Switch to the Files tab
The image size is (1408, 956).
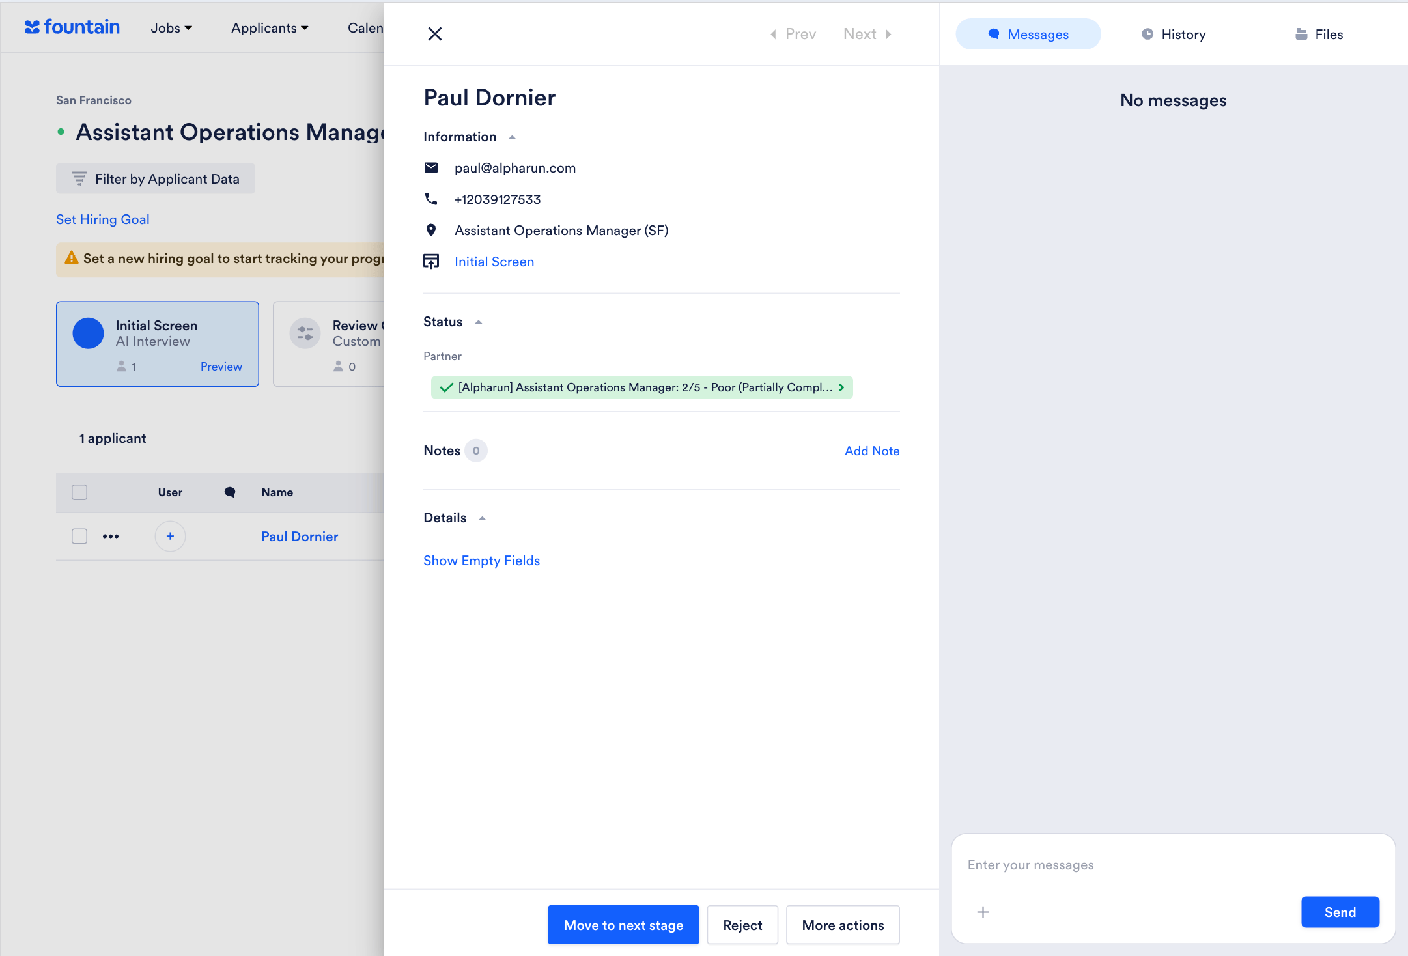tap(1319, 35)
